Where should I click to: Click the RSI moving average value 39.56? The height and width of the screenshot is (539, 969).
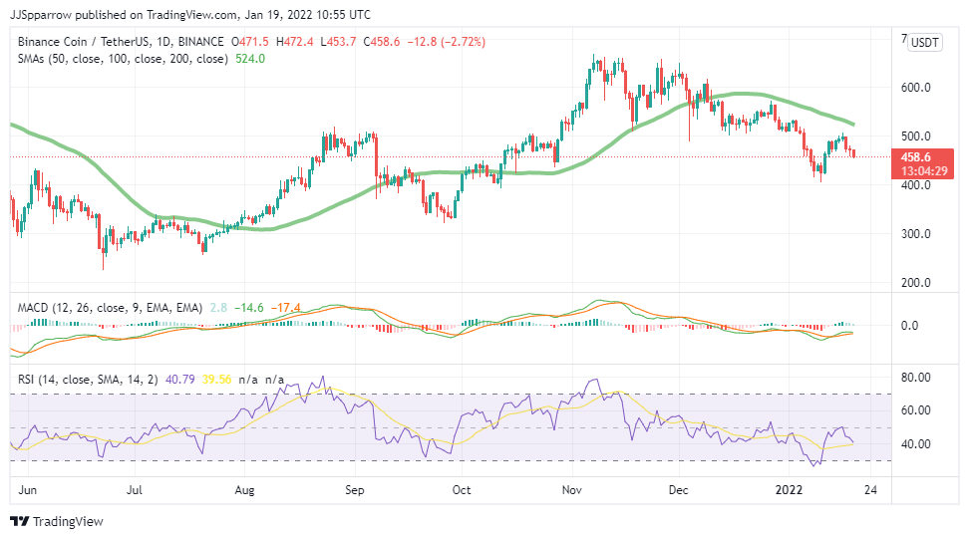coord(217,379)
